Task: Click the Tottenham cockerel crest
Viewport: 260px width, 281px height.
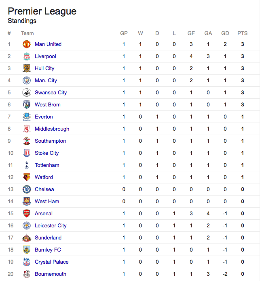Action: pyautogui.click(x=27, y=165)
